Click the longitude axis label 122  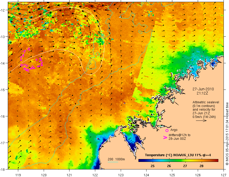pyautogui.click(x=95, y=175)
